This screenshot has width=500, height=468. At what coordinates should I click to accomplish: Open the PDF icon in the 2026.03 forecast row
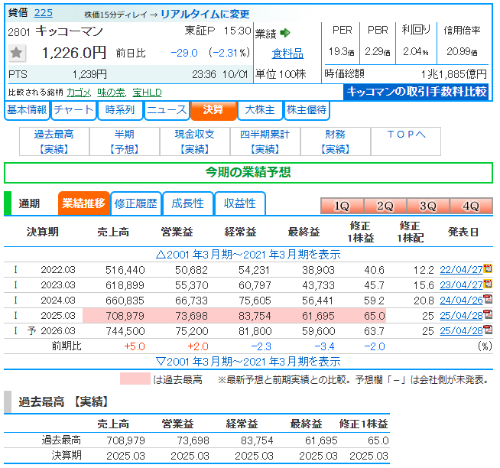click(488, 330)
